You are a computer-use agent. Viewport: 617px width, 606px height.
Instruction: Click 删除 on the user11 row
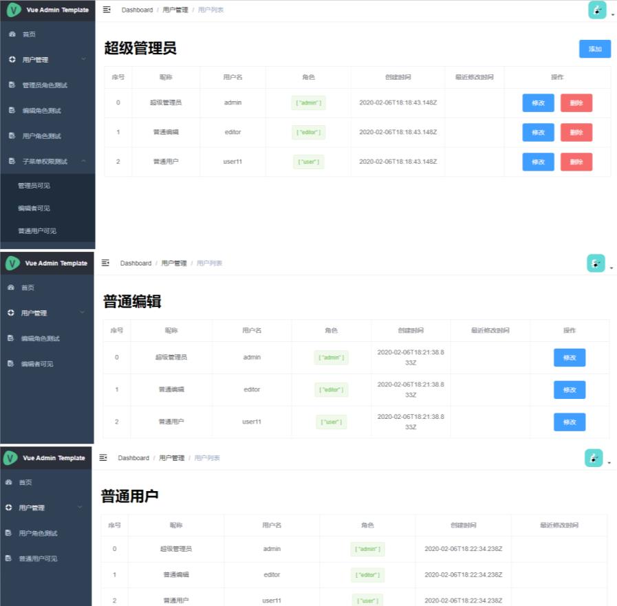576,162
